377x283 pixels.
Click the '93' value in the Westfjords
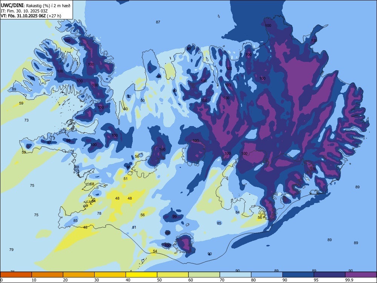32,78
